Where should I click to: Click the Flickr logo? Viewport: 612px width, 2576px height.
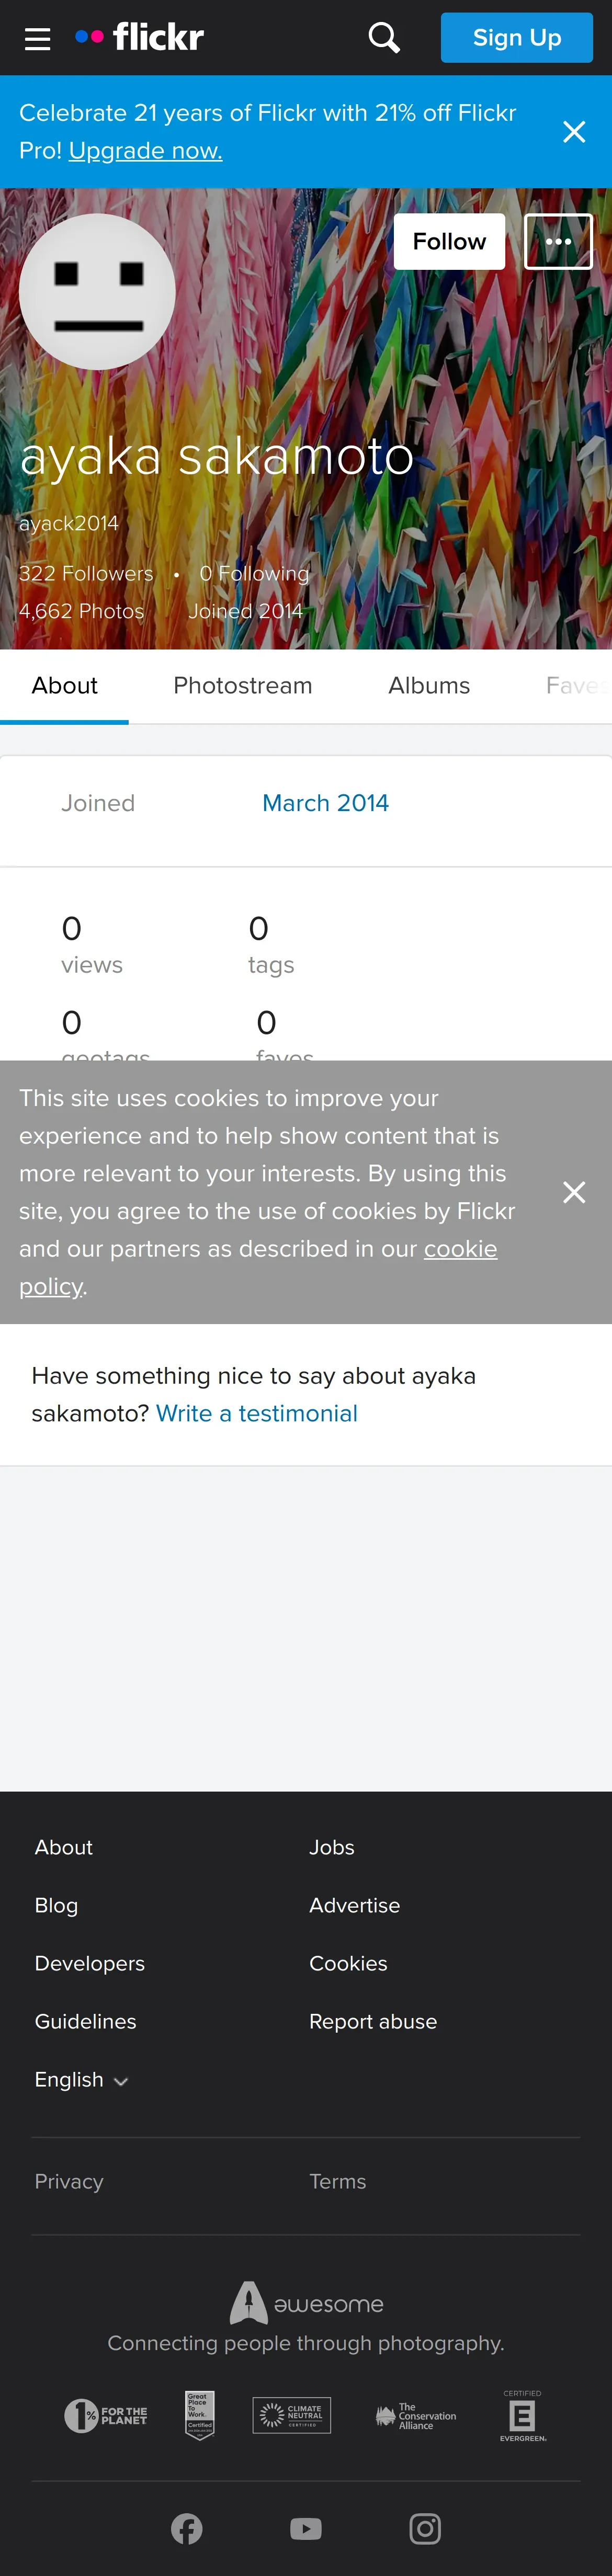(140, 37)
